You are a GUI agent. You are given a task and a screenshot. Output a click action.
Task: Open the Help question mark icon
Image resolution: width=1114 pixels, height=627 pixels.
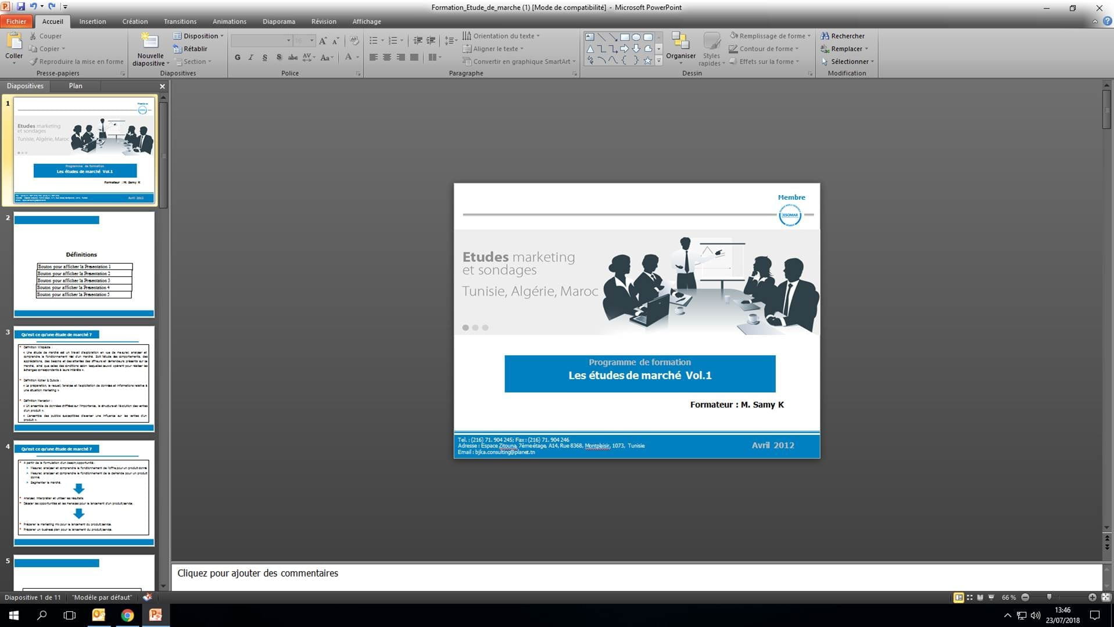pos(1107,21)
